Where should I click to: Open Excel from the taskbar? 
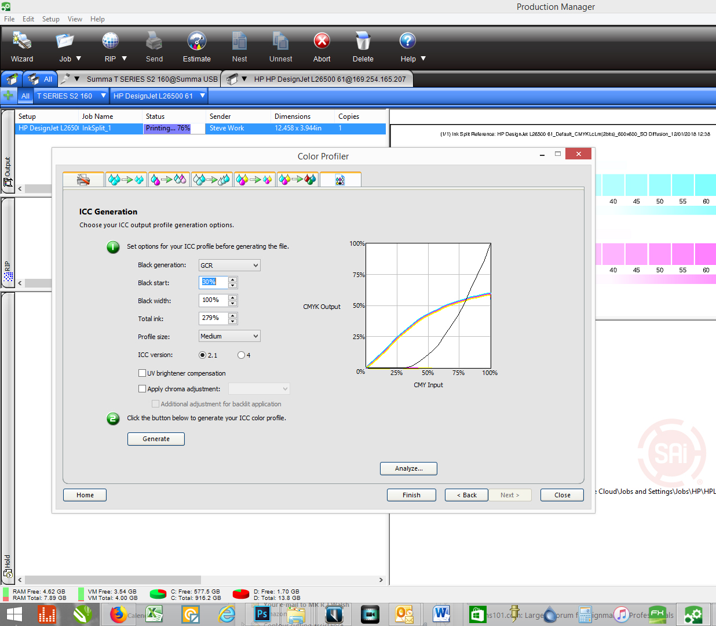click(x=154, y=614)
